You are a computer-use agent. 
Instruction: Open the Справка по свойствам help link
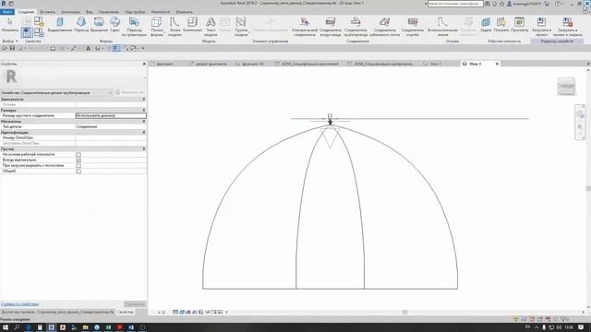tap(19, 304)
